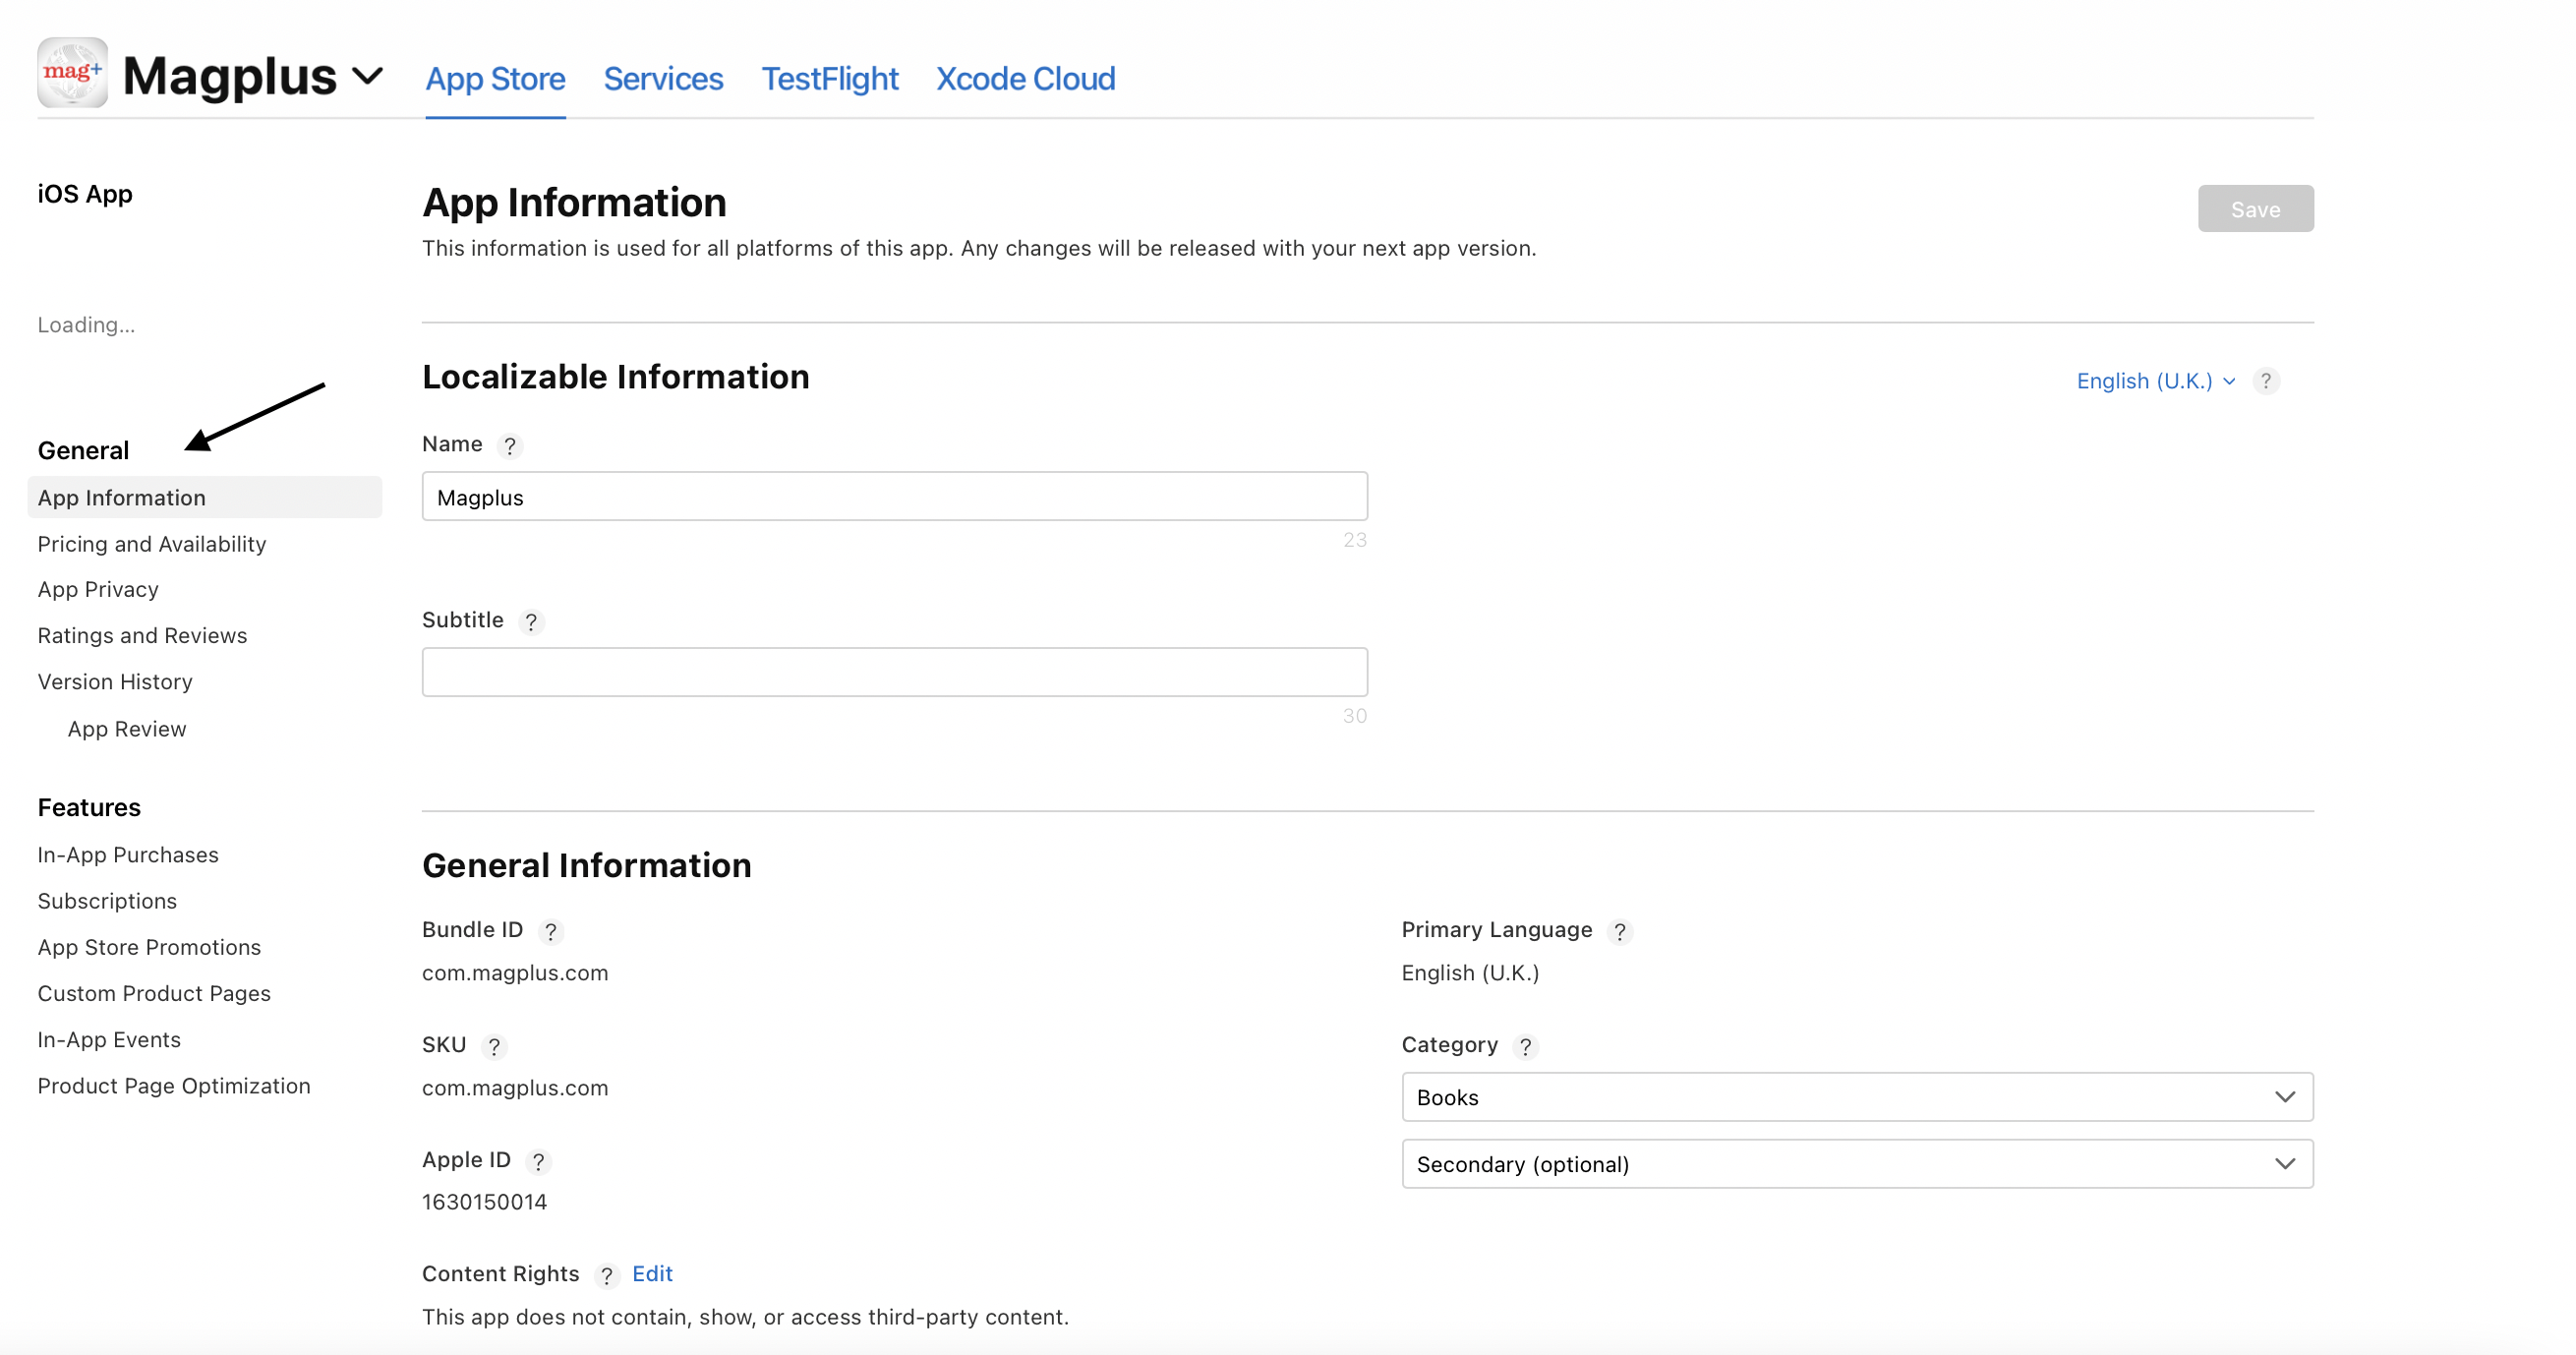Open the Books primary category dropdown

[x=1857, y=1097]
